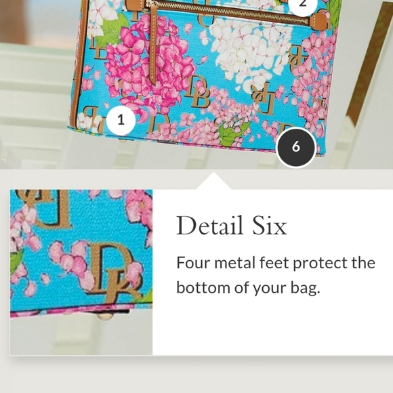Click the active dark hotspot marker 6

295,147
